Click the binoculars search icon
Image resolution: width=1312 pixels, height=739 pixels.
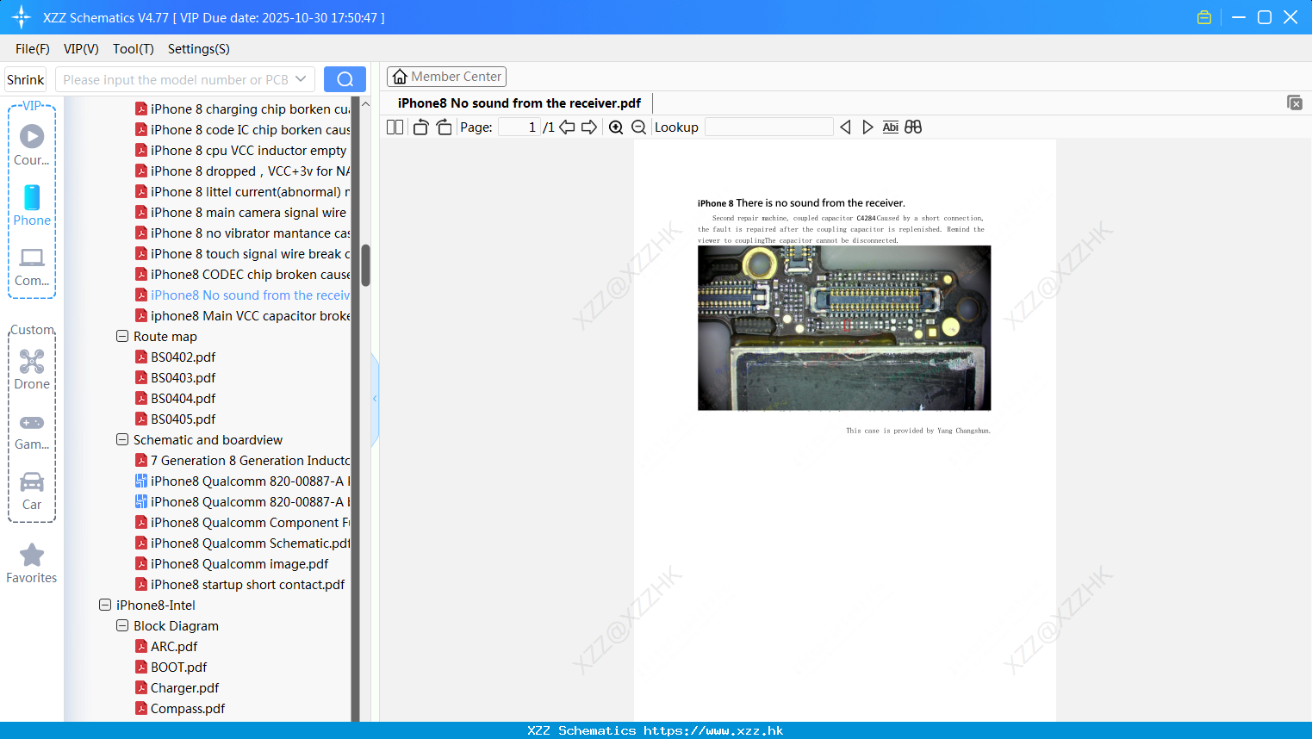coord(913,127)
